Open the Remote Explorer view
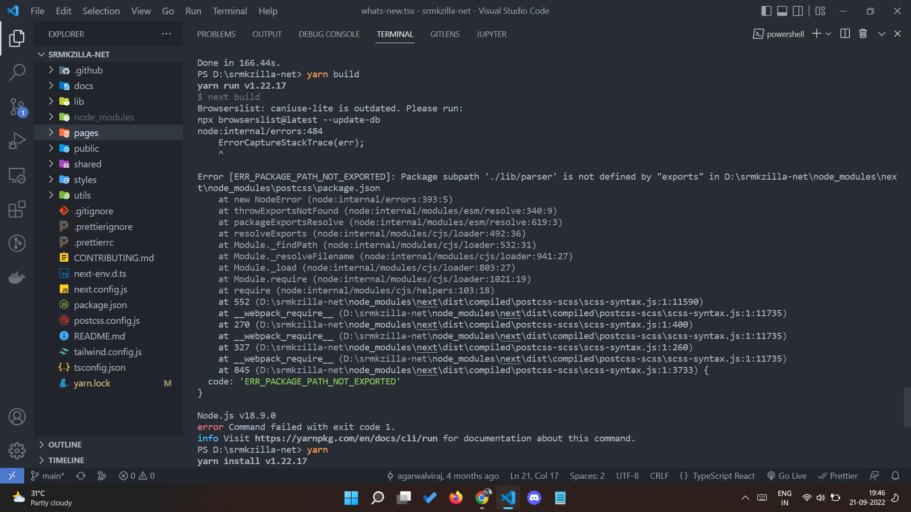The width and height of the screenshot is (911, 512). coord(17,175)
